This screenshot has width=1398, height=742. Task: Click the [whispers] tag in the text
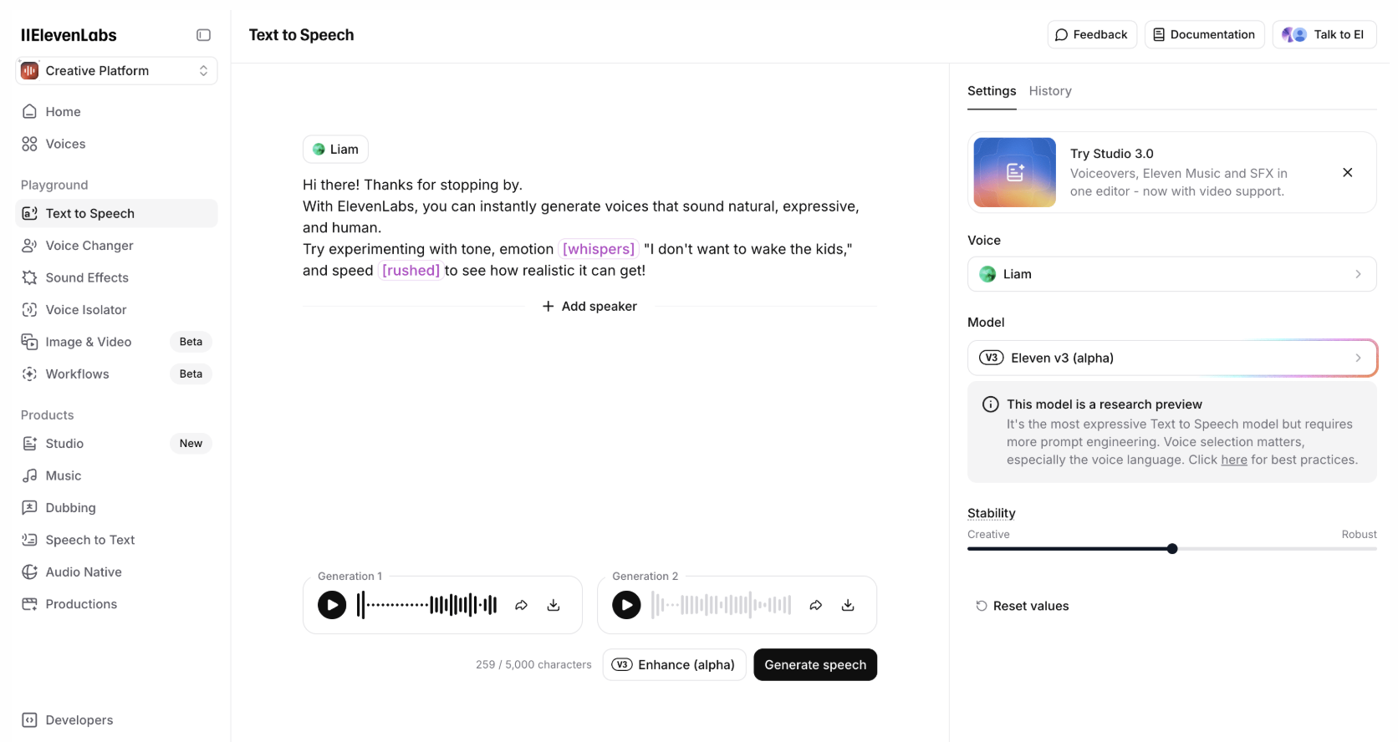pos(599,249)
